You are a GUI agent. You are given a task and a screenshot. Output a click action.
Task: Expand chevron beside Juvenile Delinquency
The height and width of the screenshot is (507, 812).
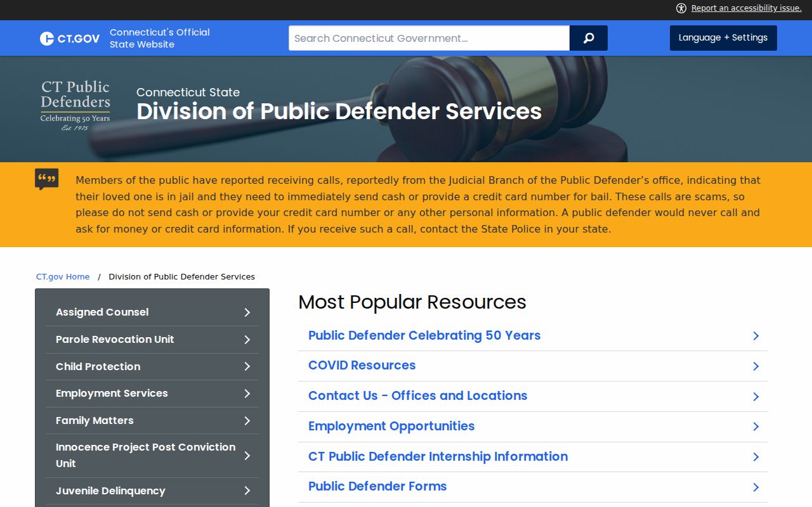tap(247, 491)
